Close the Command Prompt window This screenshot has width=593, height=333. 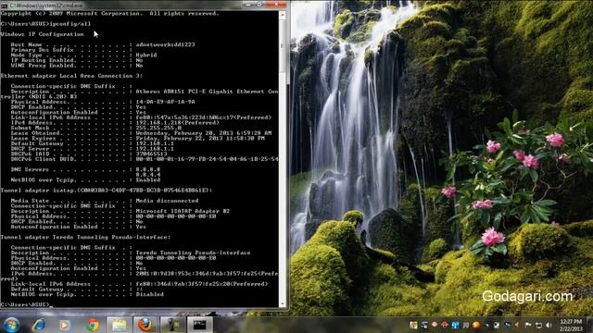[276, 5]
